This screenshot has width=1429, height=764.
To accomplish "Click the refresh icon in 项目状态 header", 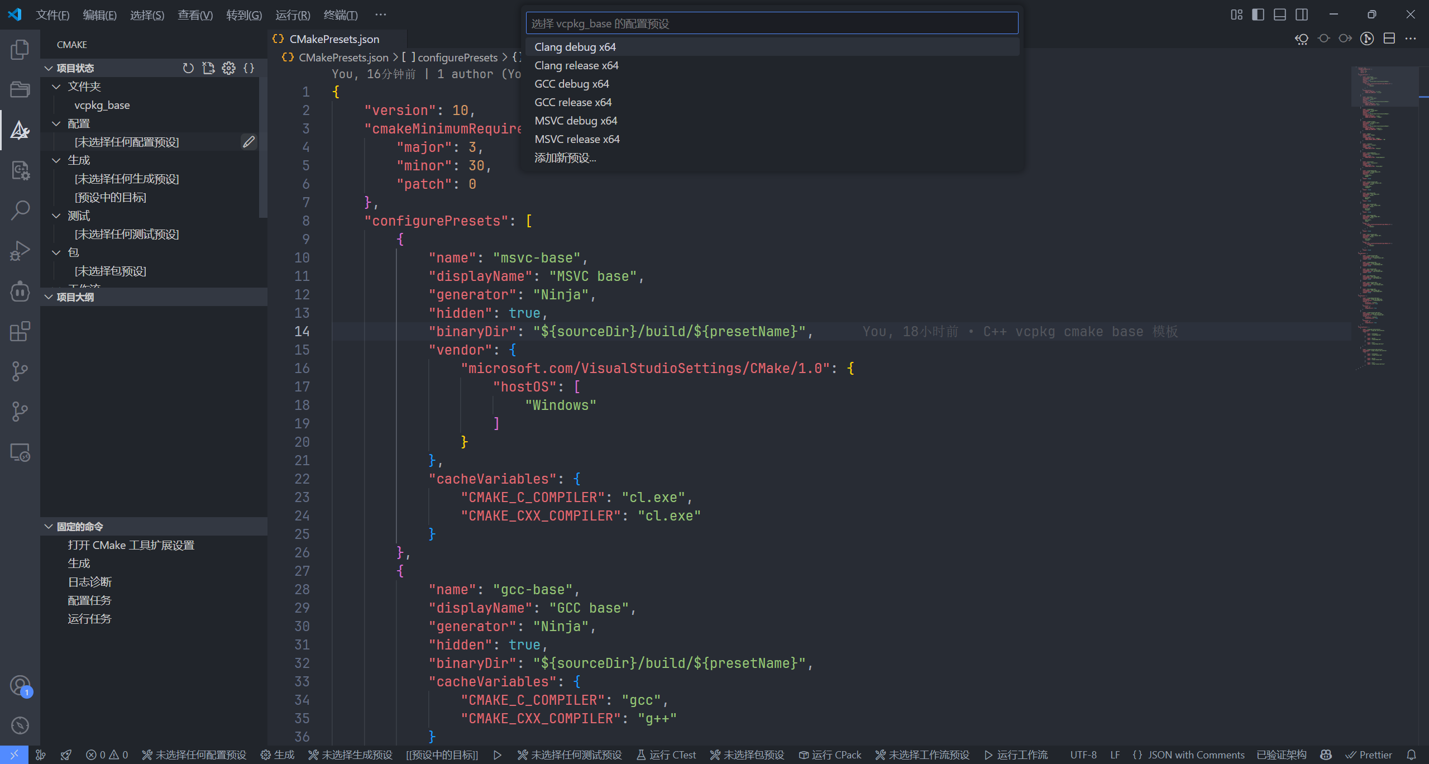I will click(188, 68).
